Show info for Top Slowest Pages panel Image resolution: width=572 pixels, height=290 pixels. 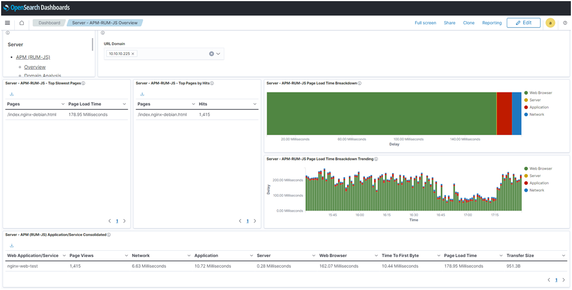pos(83,83)
